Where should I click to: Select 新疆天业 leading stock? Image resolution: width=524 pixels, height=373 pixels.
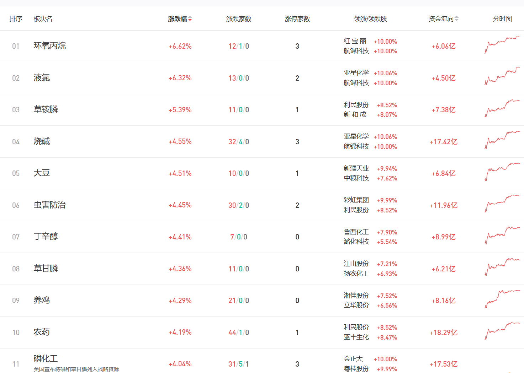(356, 168)
